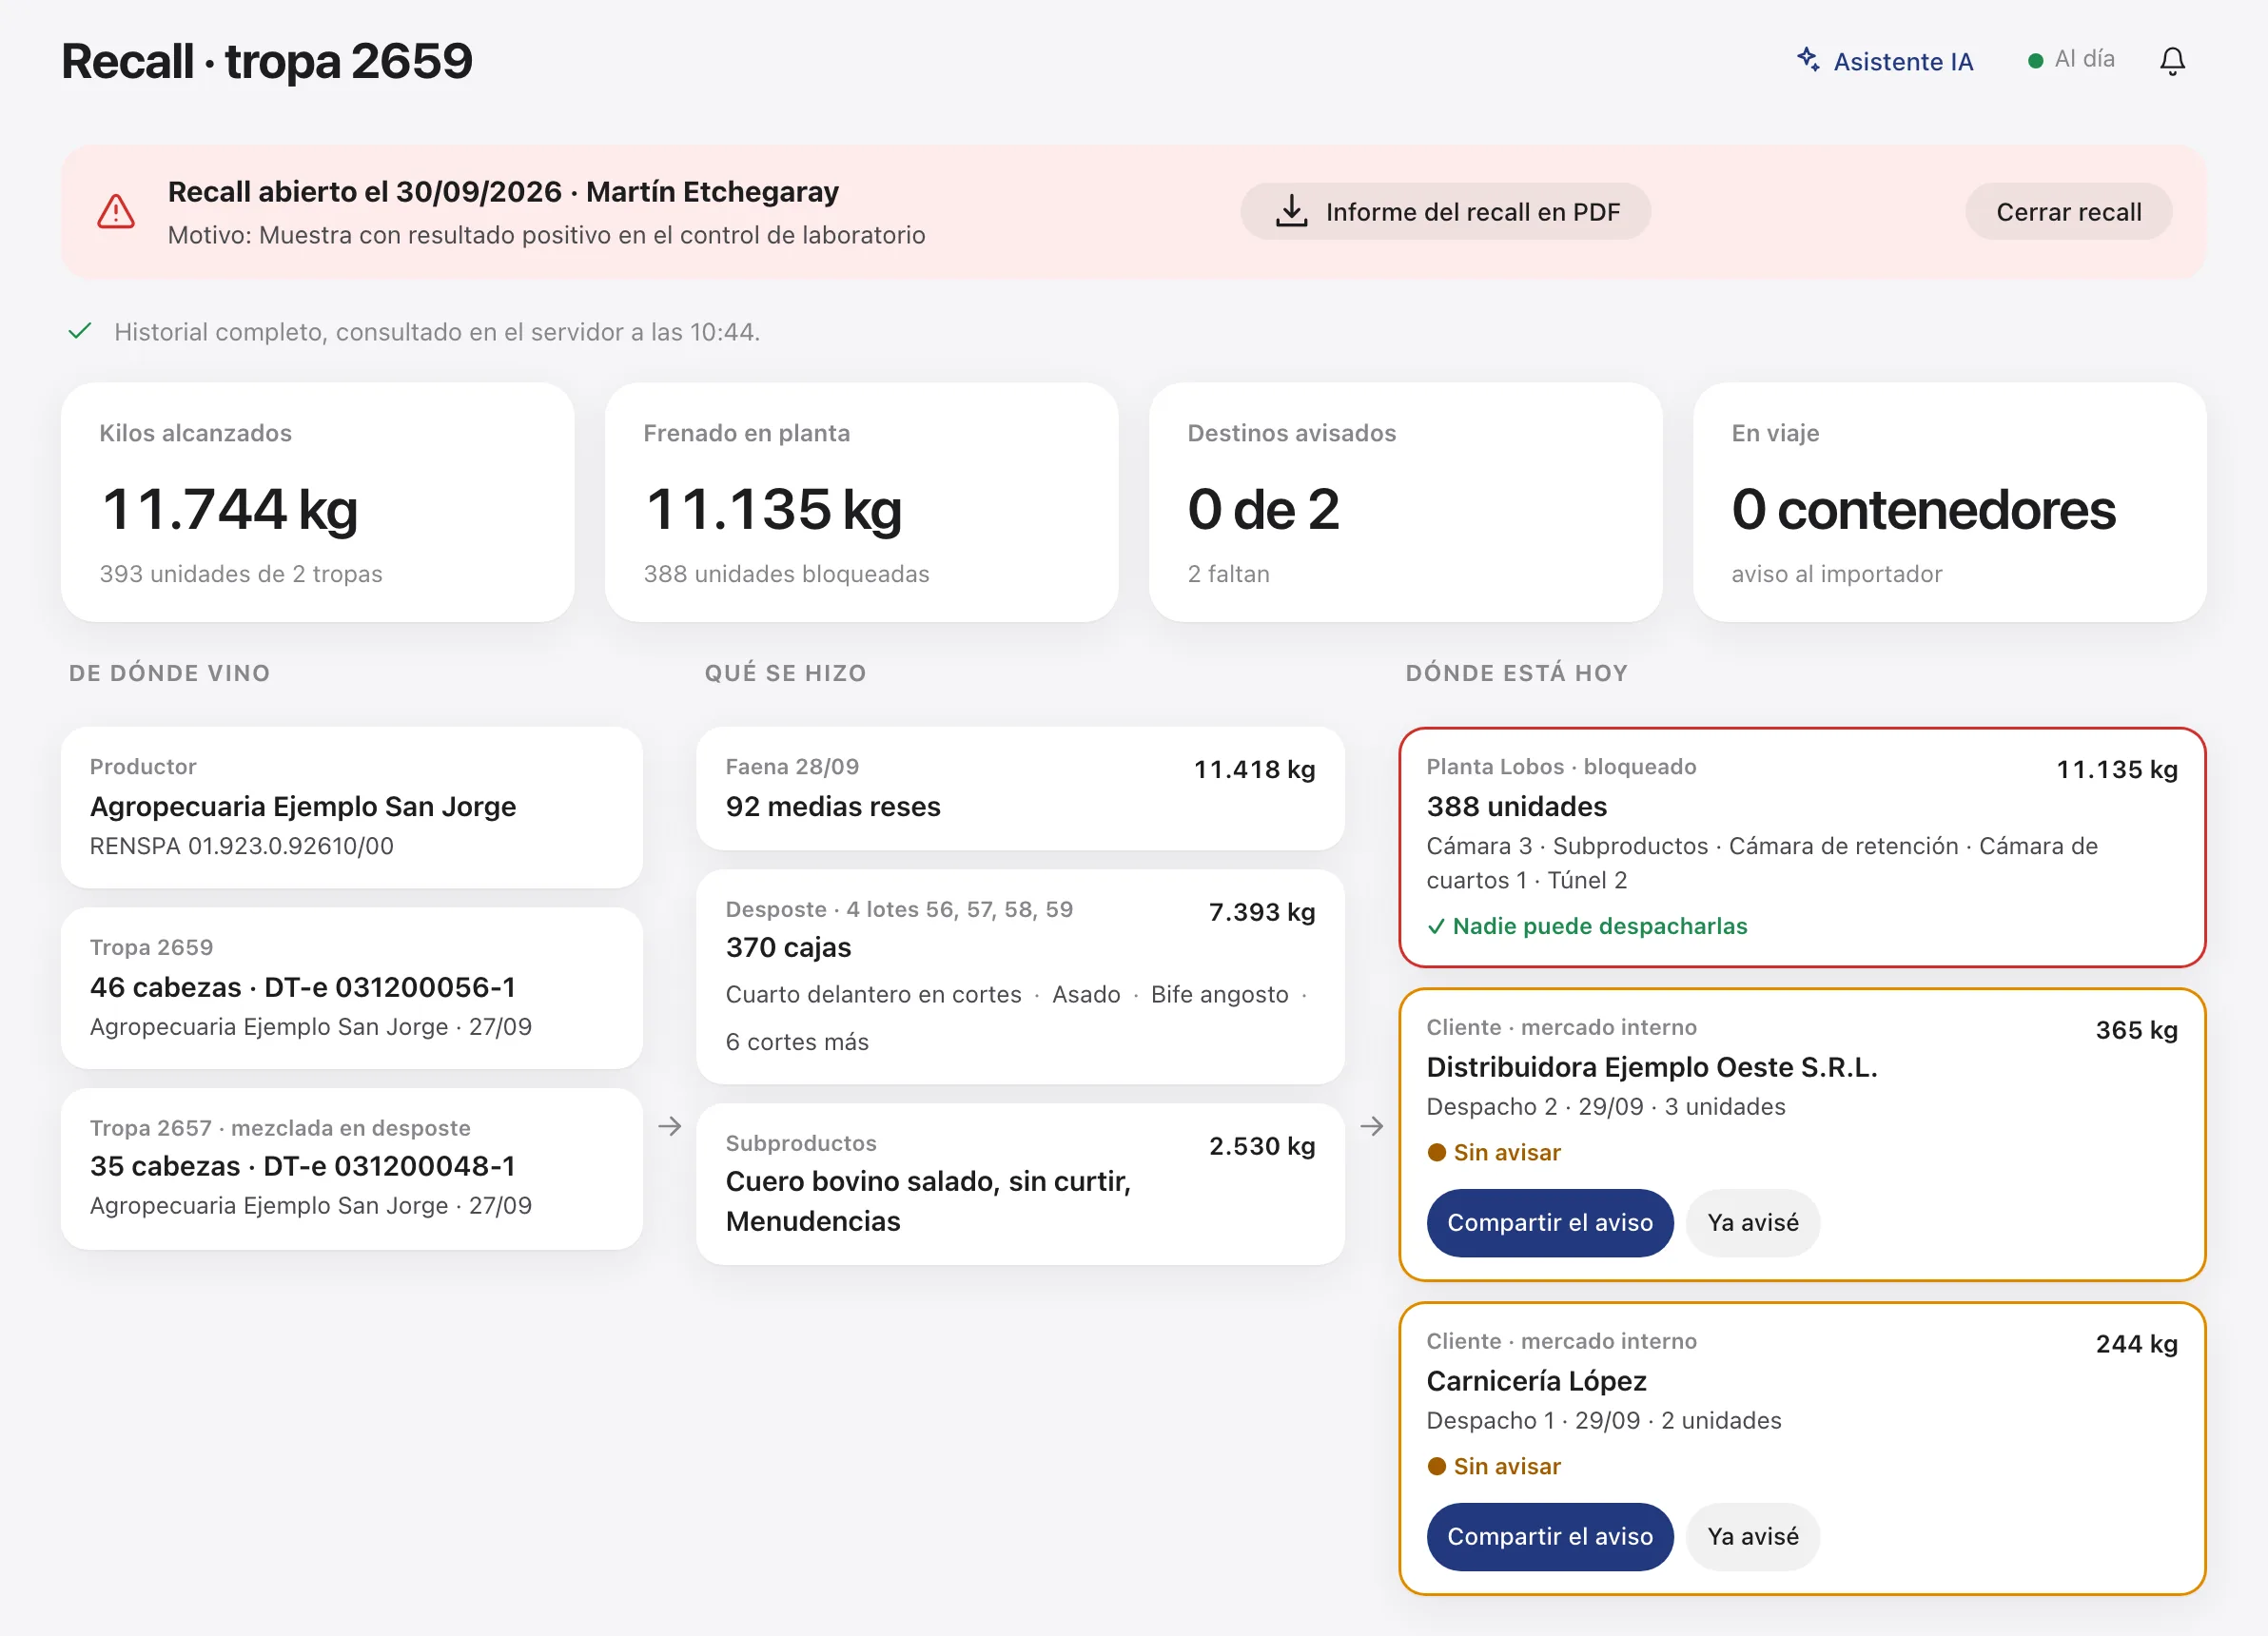Select the Tropa 2657 mezclada en desposte card

[351, 1168]
